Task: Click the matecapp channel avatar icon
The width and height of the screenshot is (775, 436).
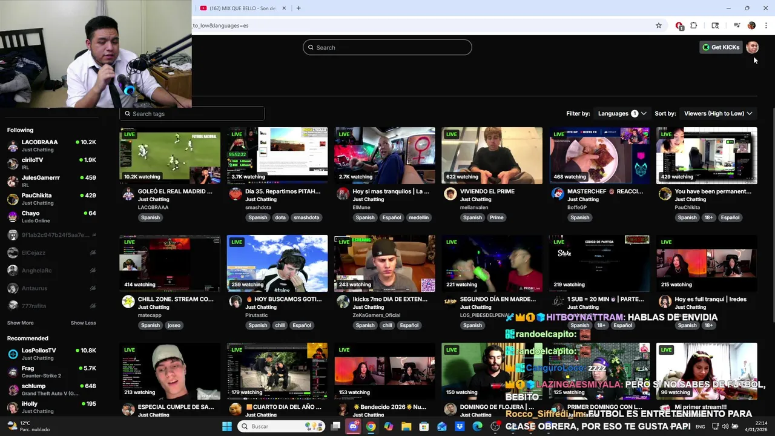Action: [128, 302]
